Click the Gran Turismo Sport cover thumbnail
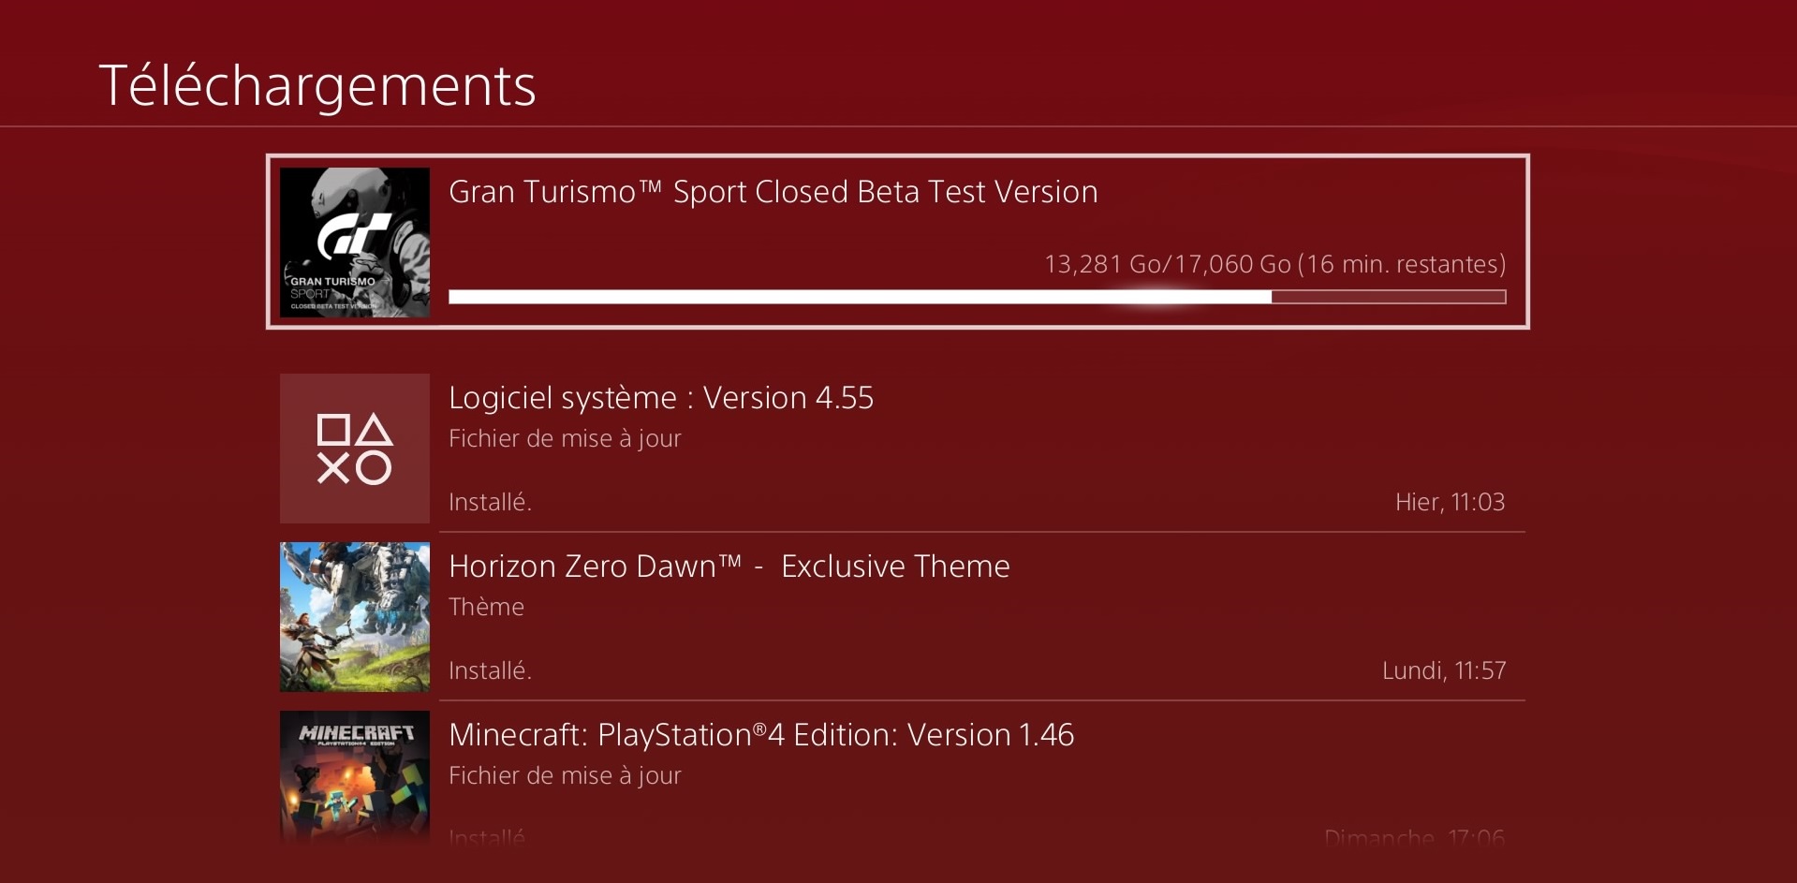The width and height of the screenshot is (1797, 883). [x=355, y=242]
